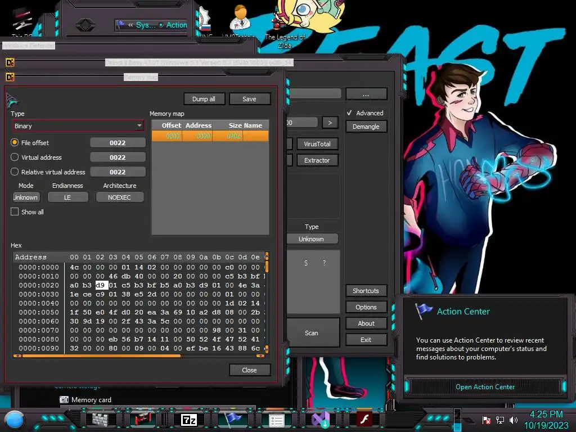576x432 pixels.
Task: Click the Dump all button
Action: pos(204,99)
